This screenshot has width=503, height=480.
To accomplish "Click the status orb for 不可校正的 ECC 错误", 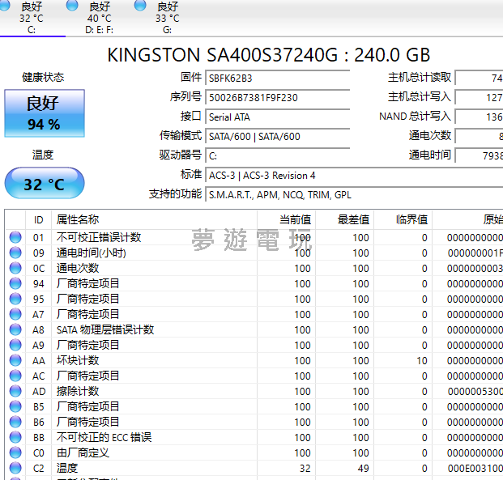I will tap(15, 438).
